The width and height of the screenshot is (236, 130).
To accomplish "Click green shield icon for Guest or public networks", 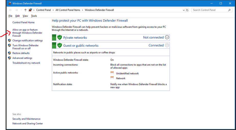I will coord(60,45).
